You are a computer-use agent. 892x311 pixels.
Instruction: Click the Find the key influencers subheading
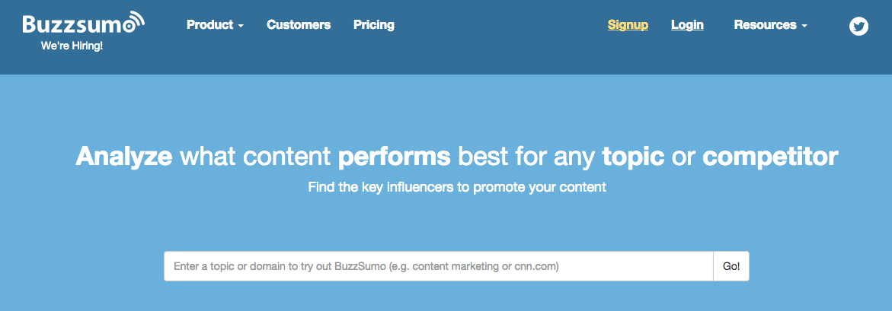[457, 187]
